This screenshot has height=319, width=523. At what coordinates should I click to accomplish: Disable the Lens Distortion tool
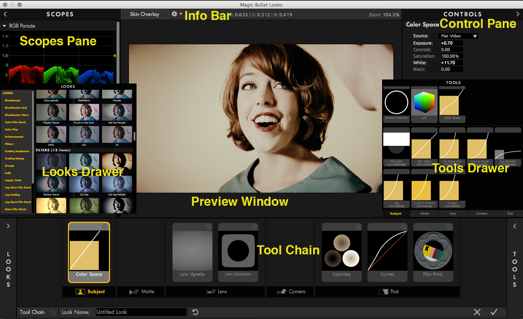tap(254, 227)
